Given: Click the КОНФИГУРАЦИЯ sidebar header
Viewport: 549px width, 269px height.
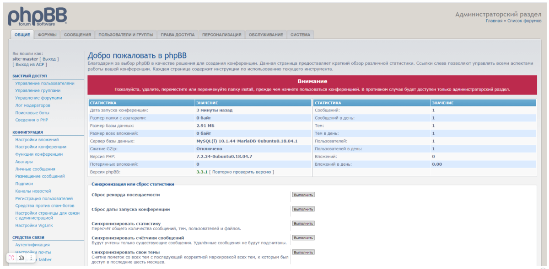Looking at the screenshot, I should click(27, 132).
